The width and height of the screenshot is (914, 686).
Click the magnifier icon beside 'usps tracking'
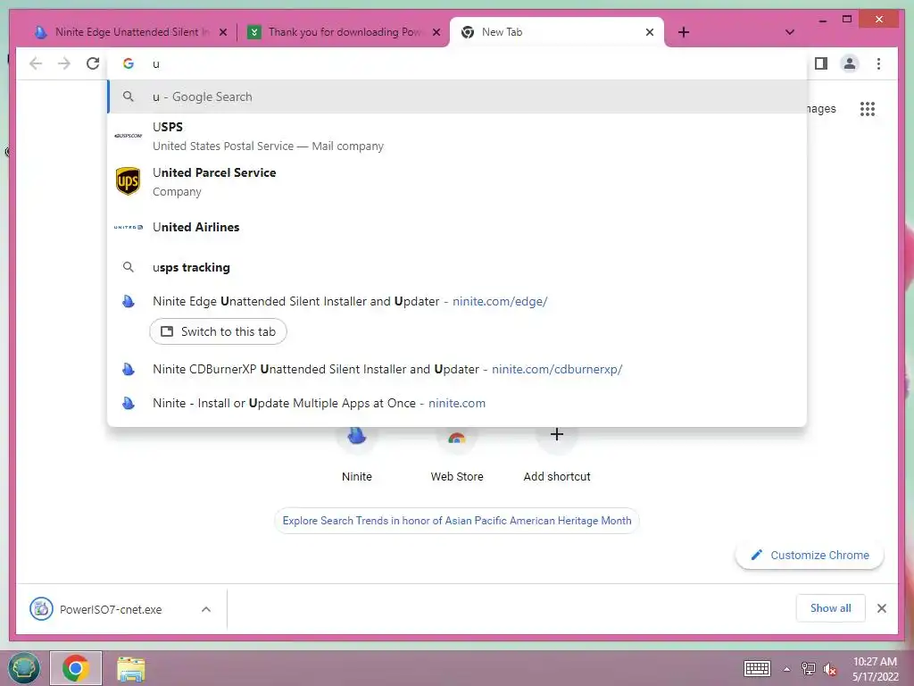point(129,267)
